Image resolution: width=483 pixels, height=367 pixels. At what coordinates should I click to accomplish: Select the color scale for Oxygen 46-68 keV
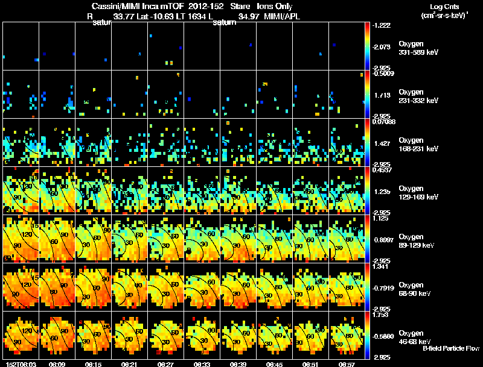[x=367, y=335]
